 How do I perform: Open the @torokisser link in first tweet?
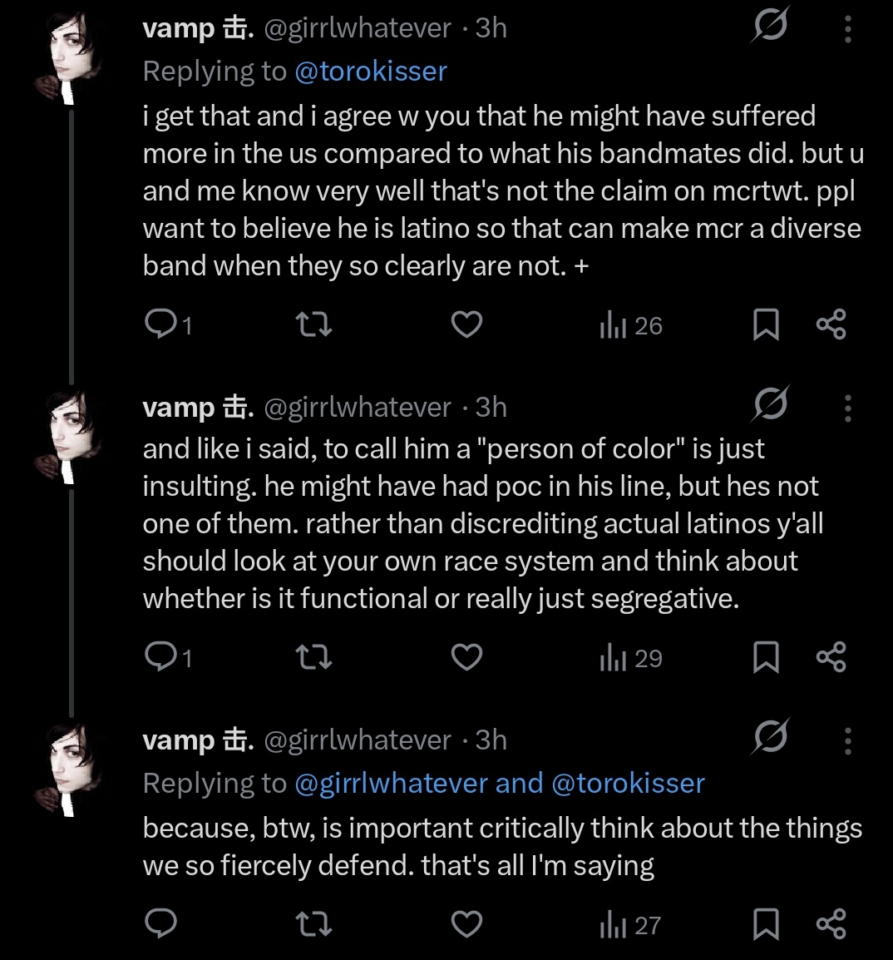click(x=371, y=72)
